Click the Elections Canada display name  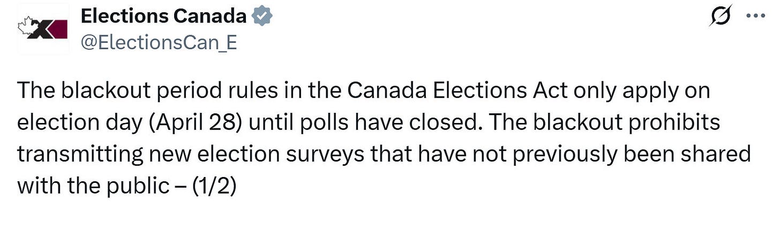point(163,17)
